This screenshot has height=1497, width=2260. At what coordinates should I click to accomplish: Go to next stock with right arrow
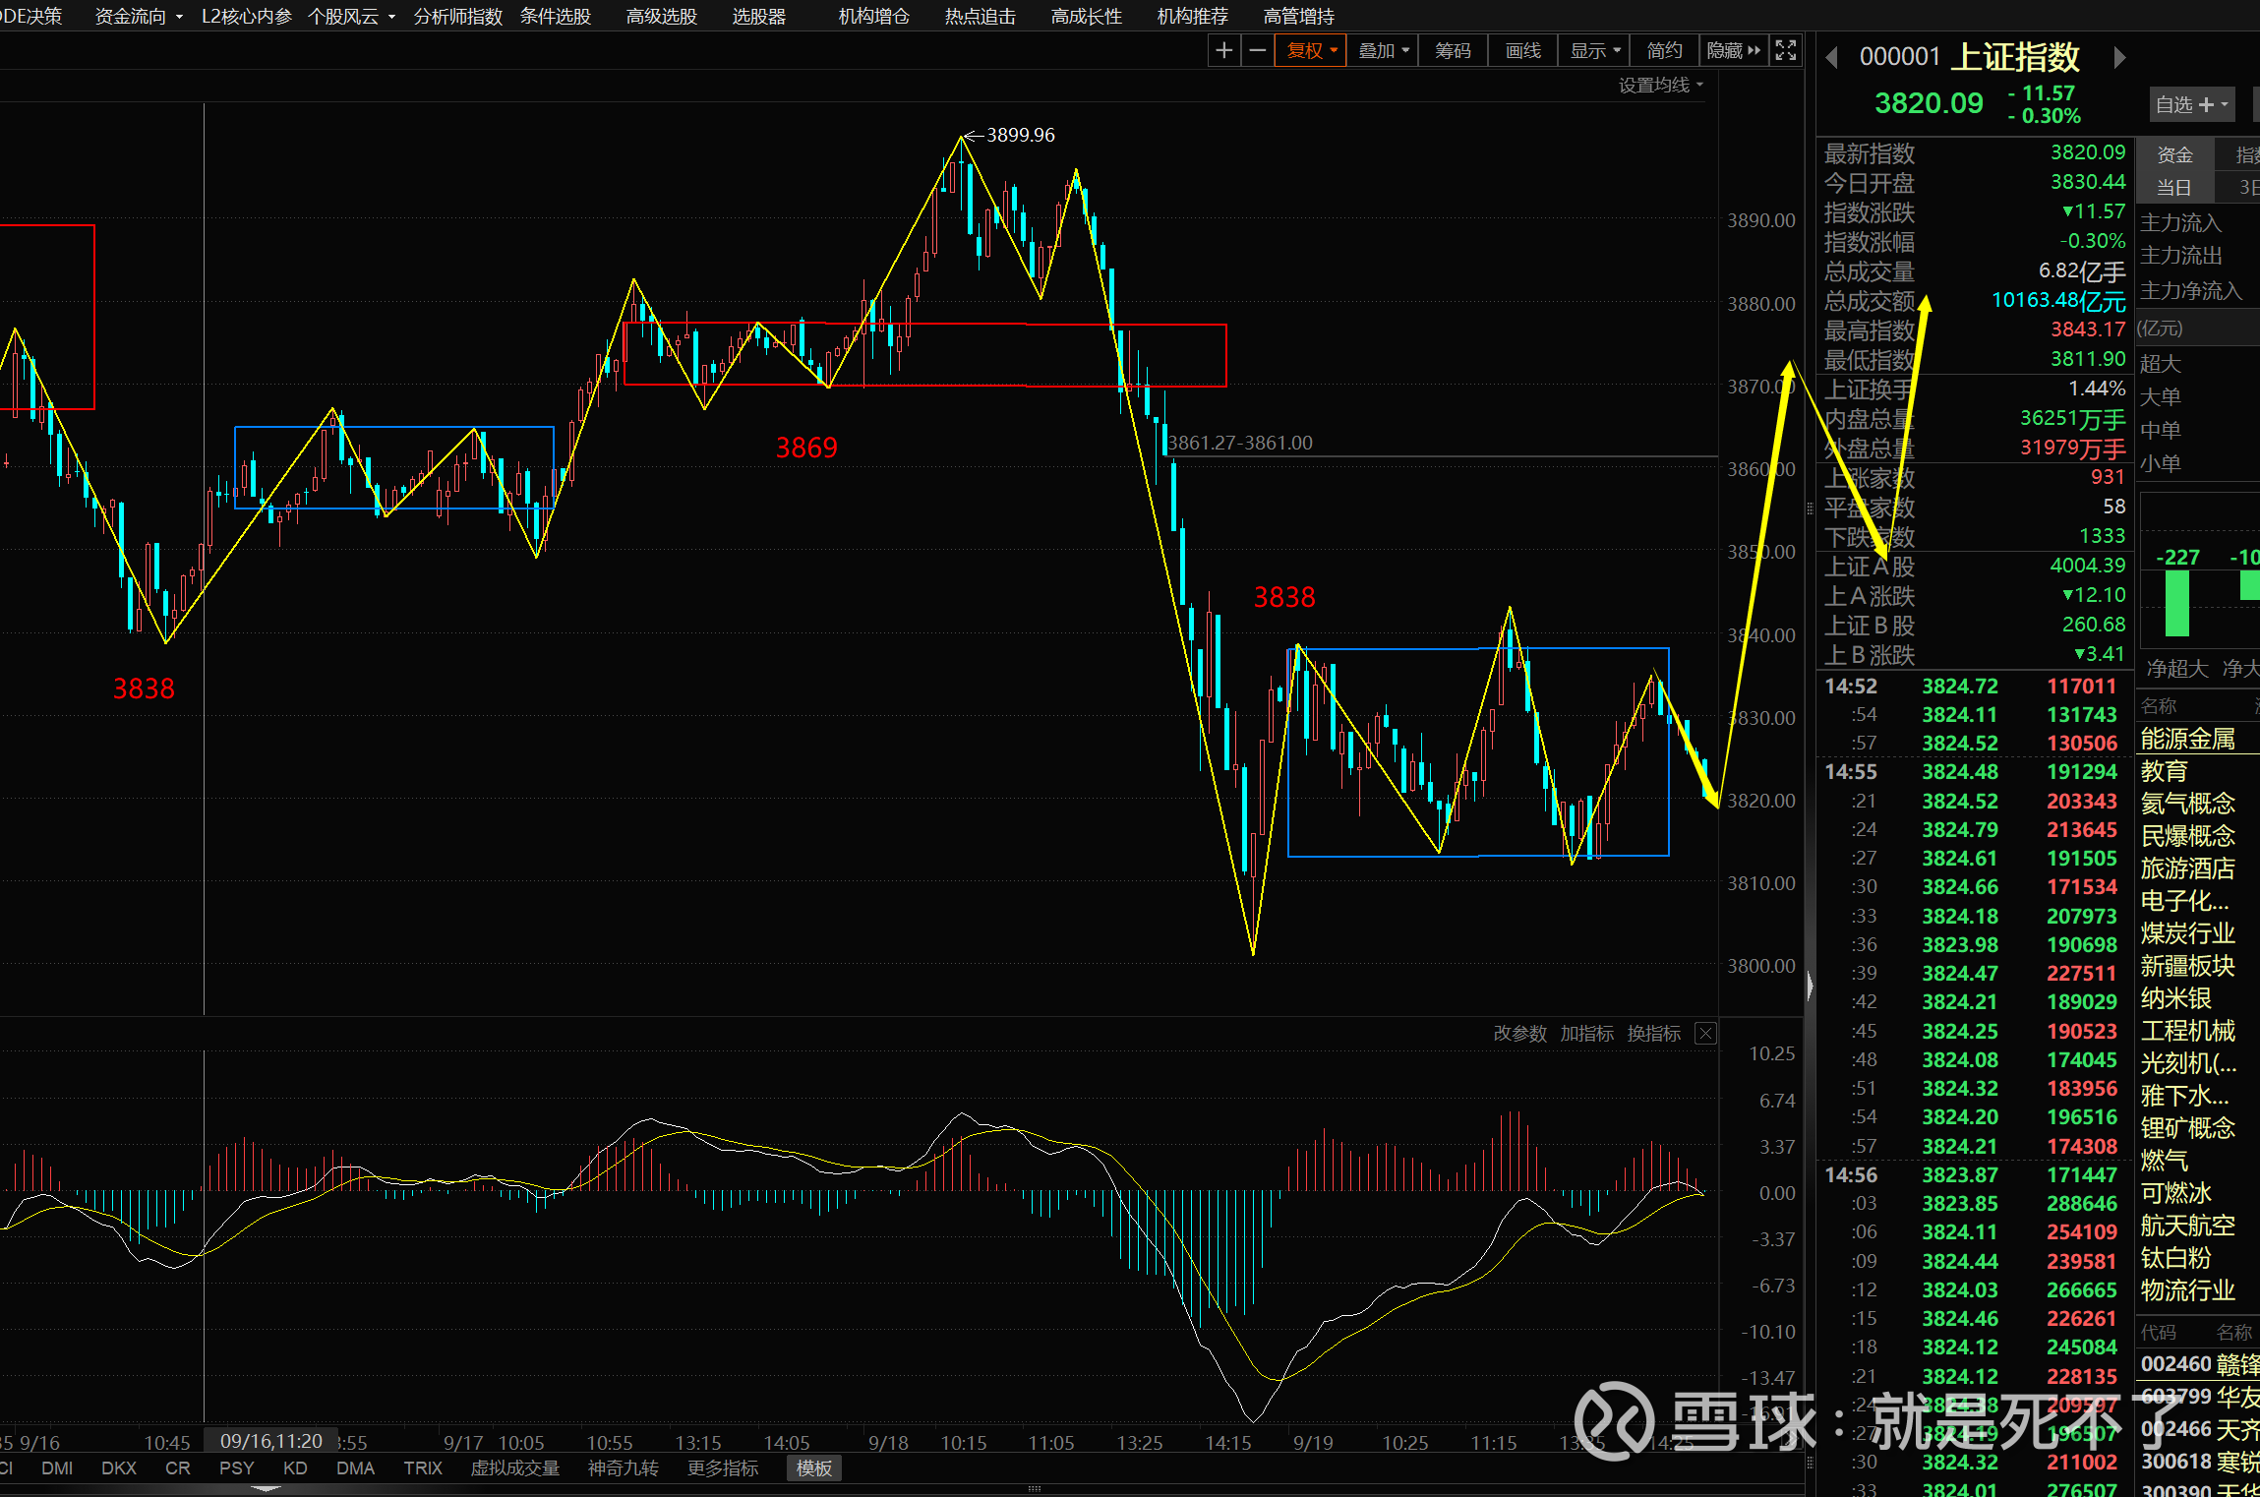(x=2119, y=58)
